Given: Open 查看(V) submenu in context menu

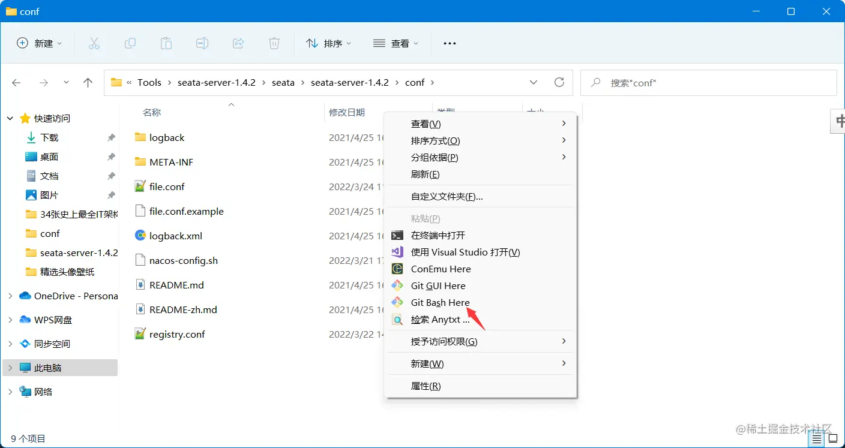Looking at the screenshot, I should (x=480, y=124).
